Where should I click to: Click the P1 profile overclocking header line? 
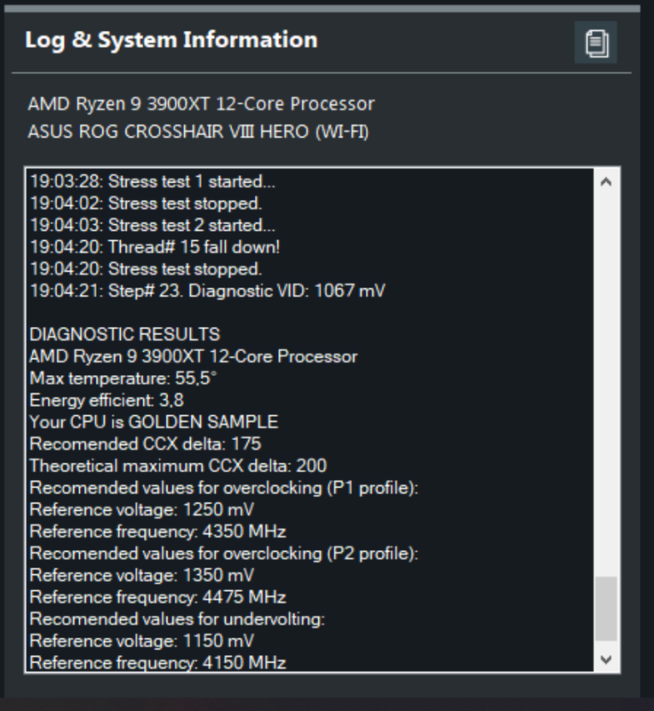(224, 487)
